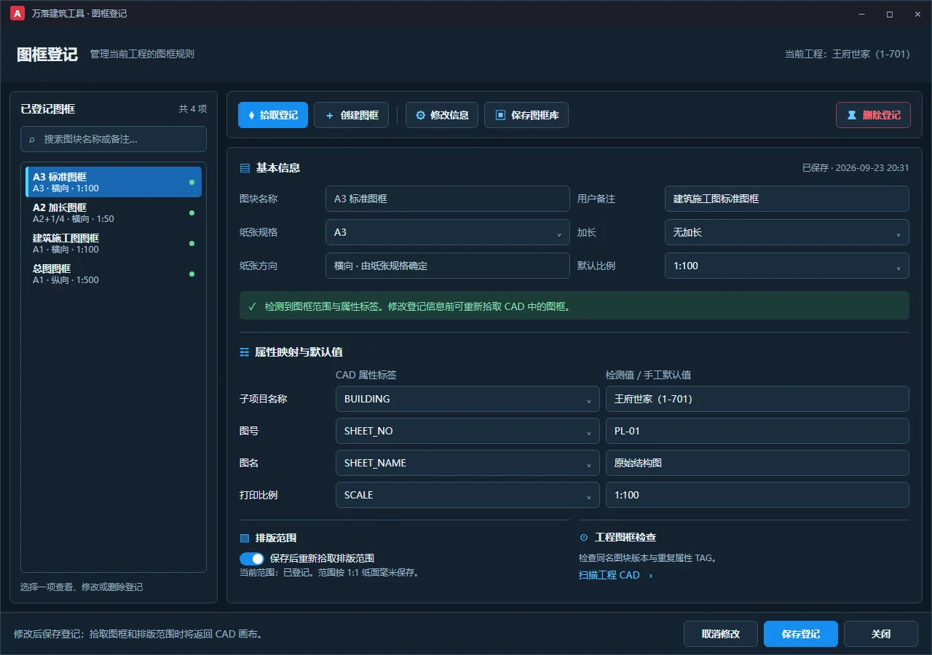Click 检测值 / 手工默认值 column header
The height and width of the screenshot is (655, 932).
point(649,376)
